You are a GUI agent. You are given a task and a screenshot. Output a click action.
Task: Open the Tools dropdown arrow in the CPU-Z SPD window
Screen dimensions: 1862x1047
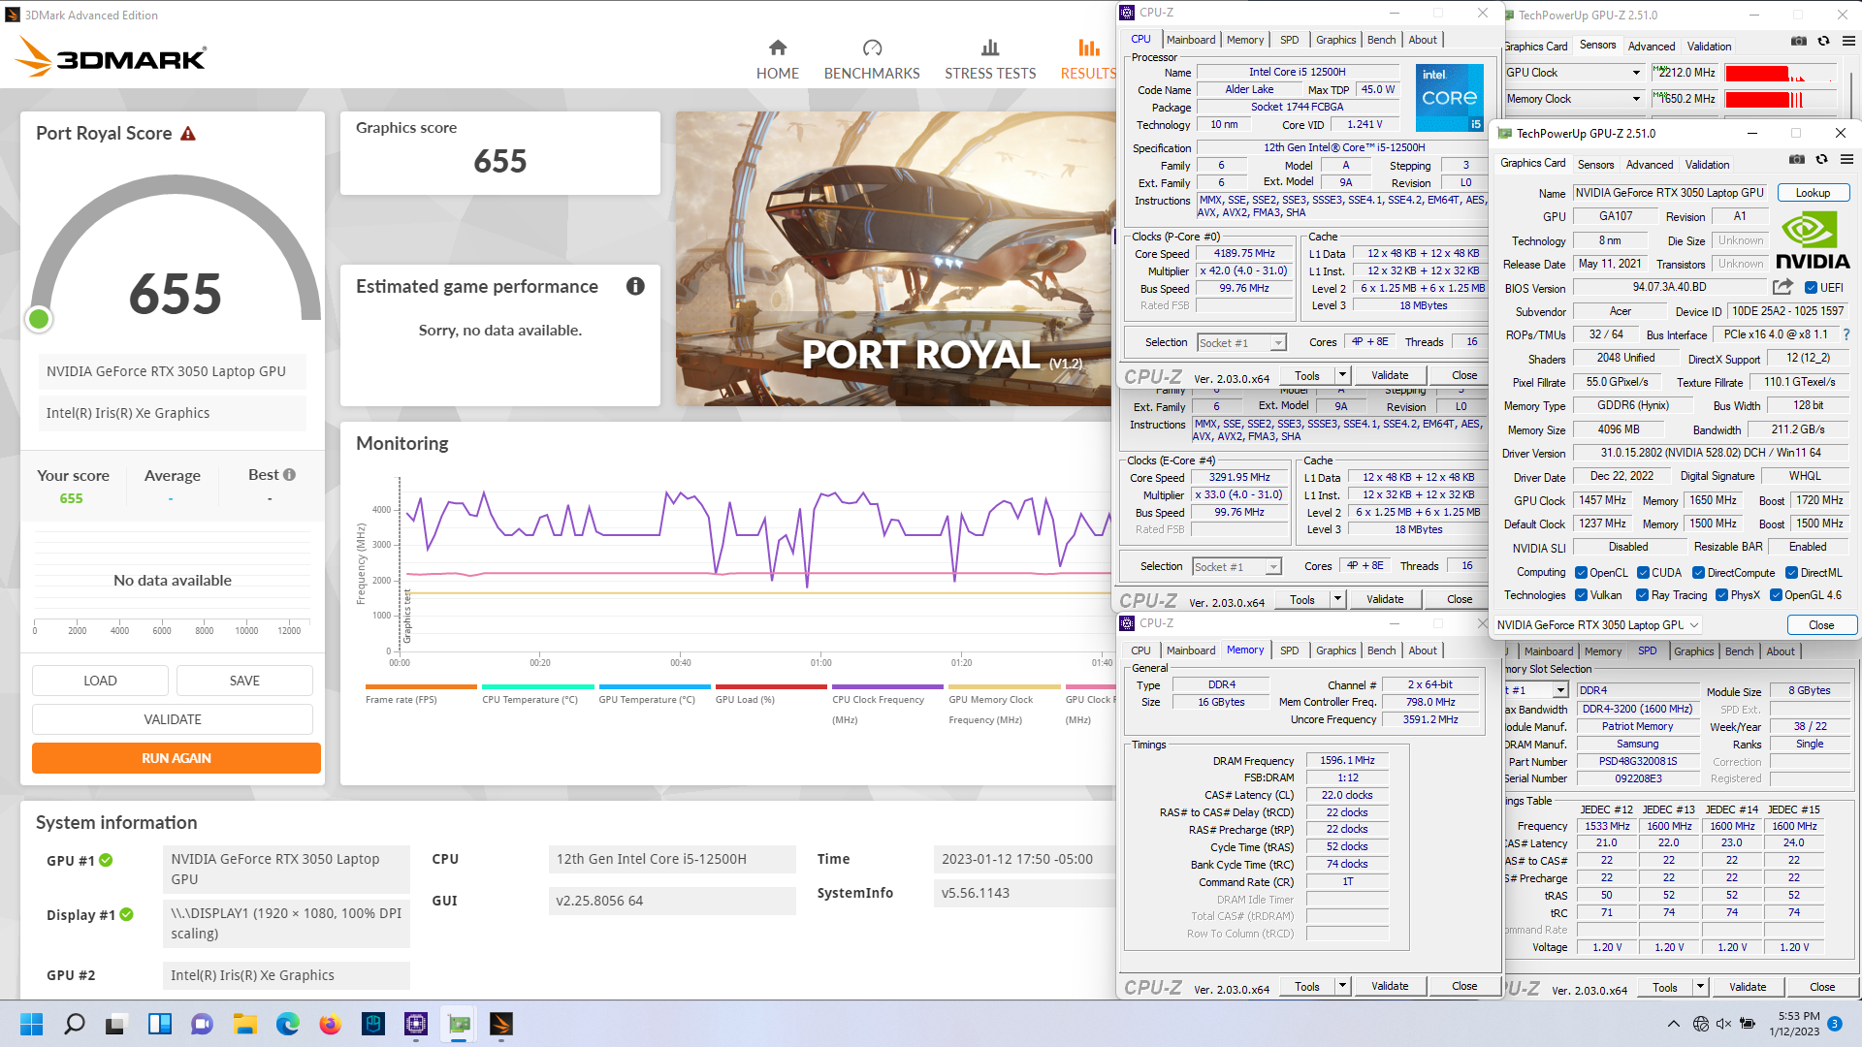[1700, 987]
